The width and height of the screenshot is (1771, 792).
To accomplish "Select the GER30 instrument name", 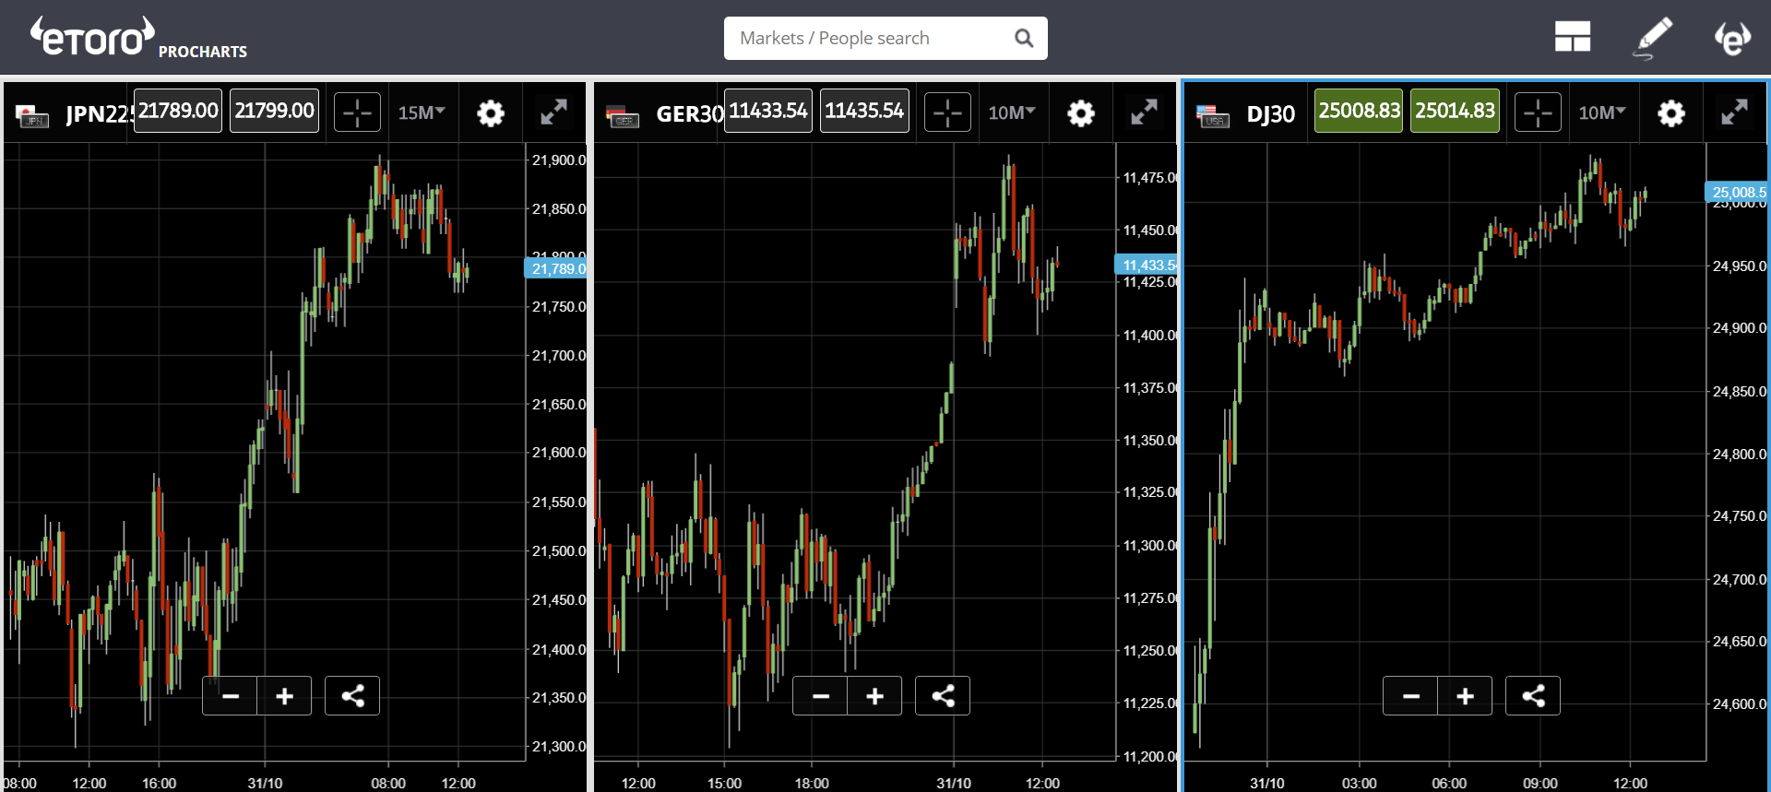I will pyautogui.click(x=690, y=113).
